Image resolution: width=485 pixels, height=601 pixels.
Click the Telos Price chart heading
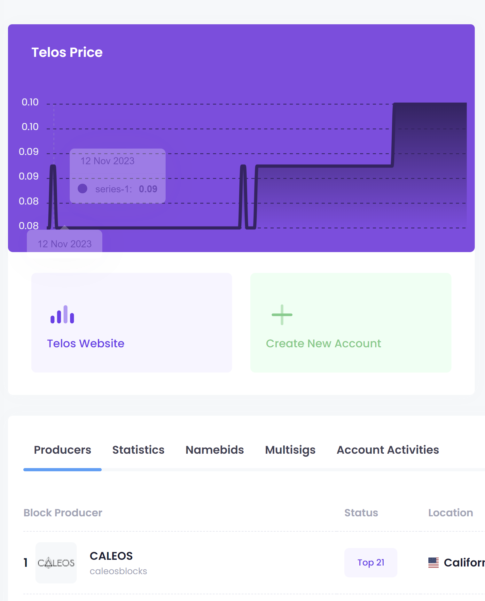(x=67, y=52)
